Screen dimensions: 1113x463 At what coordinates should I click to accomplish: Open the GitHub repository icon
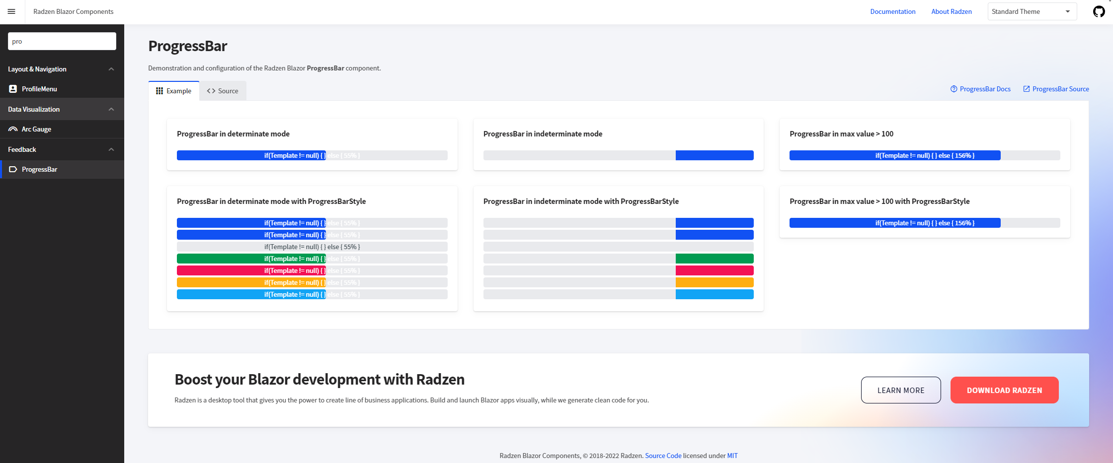click(1099, 11)
